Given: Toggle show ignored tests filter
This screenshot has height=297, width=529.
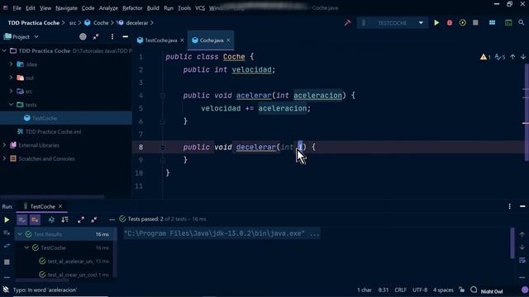Looking at the screenshot, I should (x=35, y=220).
